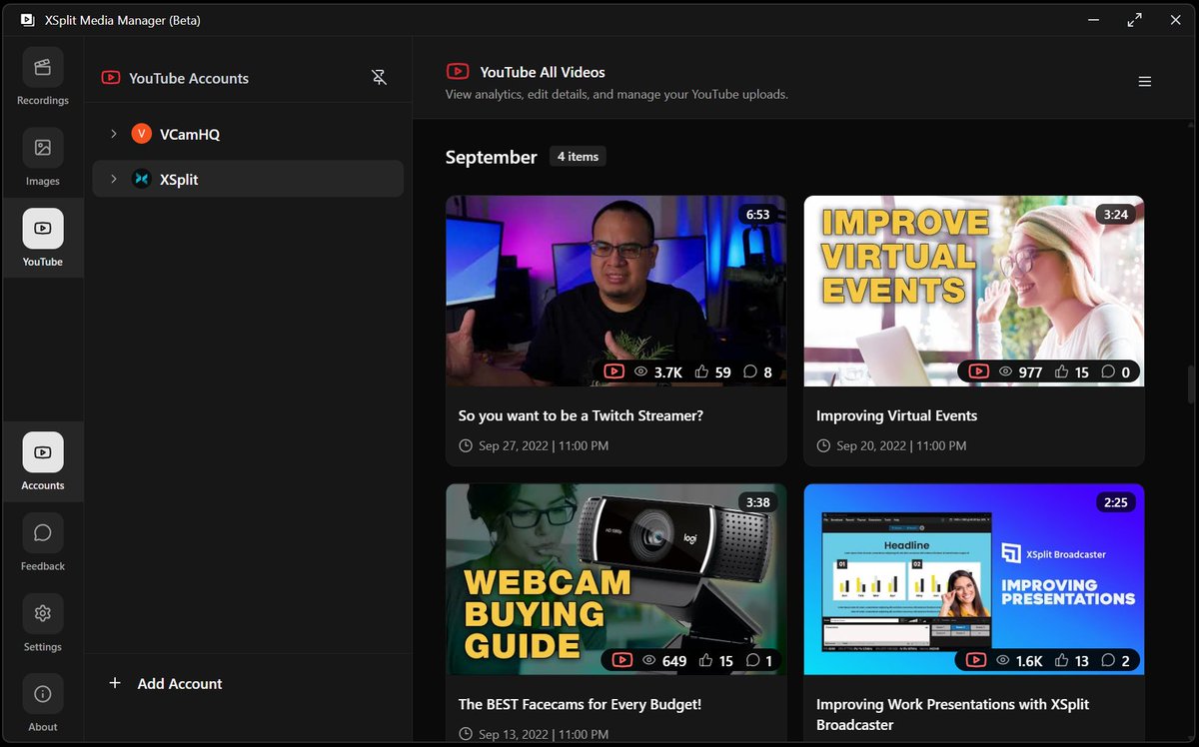The width and height of the screenshot is (1199, 747).
Task: Click YouTube badge on Twitch Streamer video
Action: (613, 372)
